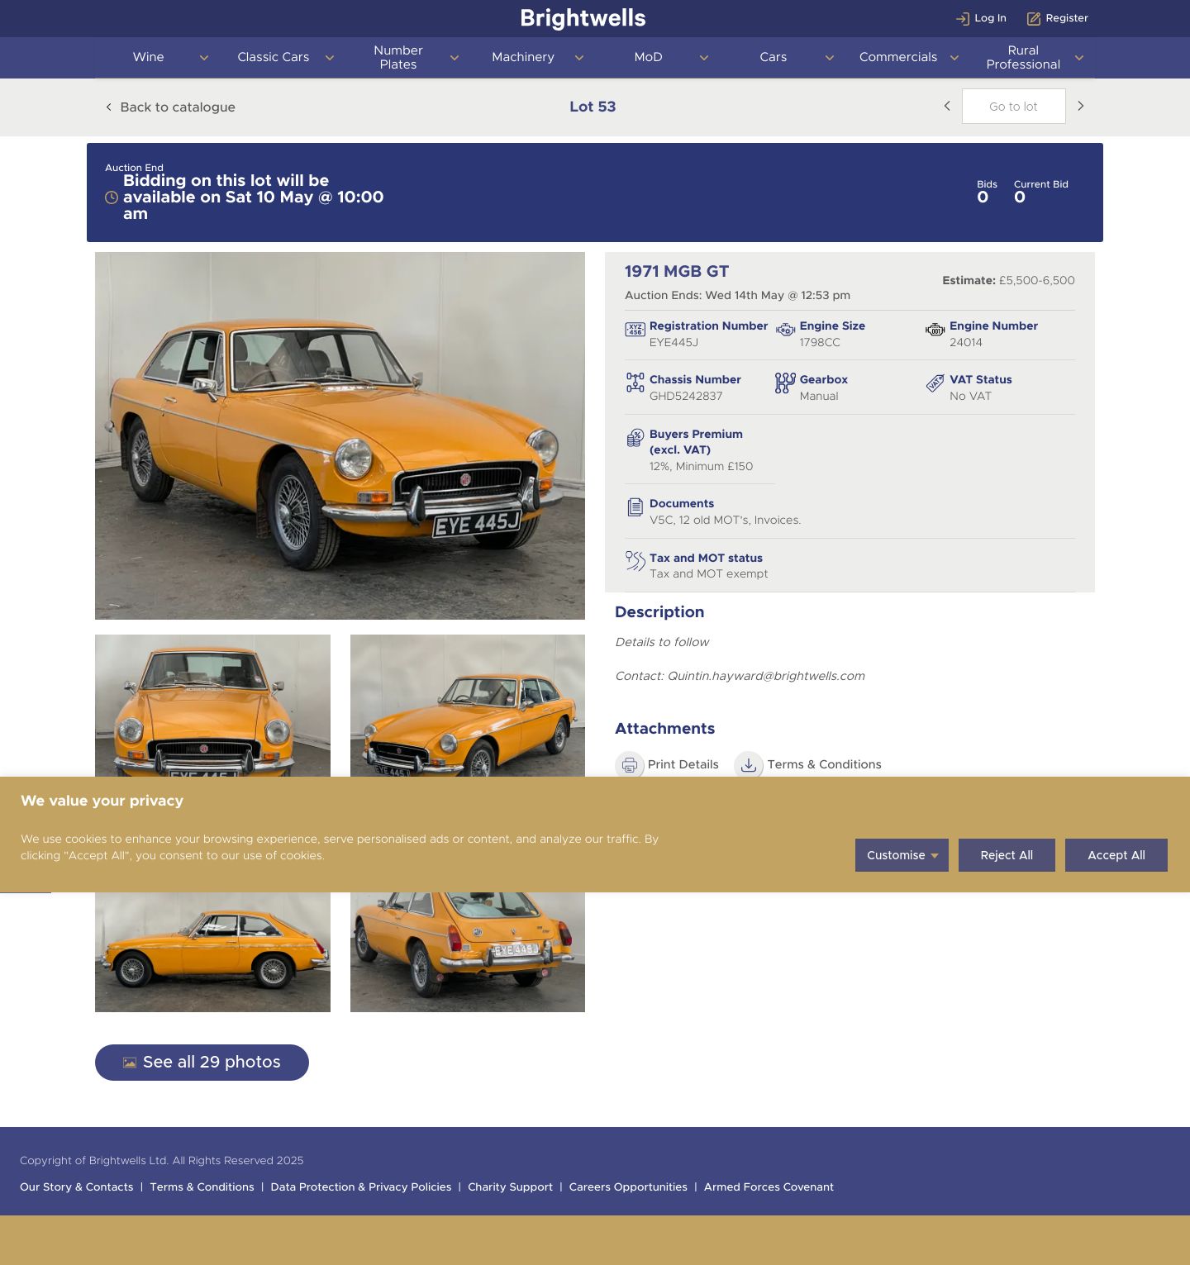The image size is (1190, 1265).
Task: Click the Gearbox icon
Action: pyautogui.click(x=785, y=383)
